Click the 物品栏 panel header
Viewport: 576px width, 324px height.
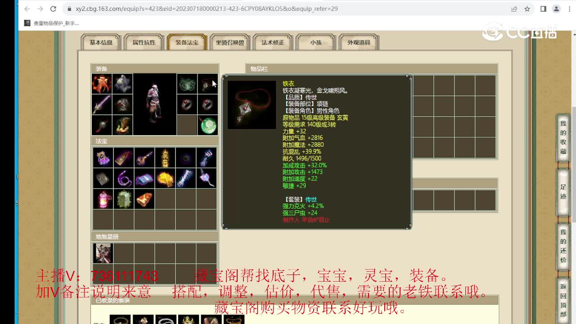click(371, 69)
